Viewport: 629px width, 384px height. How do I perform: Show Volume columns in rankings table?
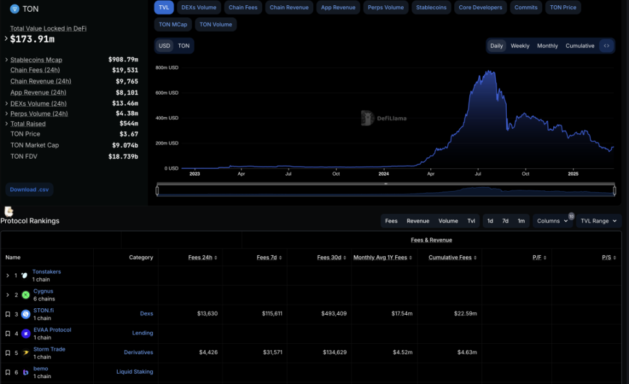pyautogui.click(x=448, y=221)
